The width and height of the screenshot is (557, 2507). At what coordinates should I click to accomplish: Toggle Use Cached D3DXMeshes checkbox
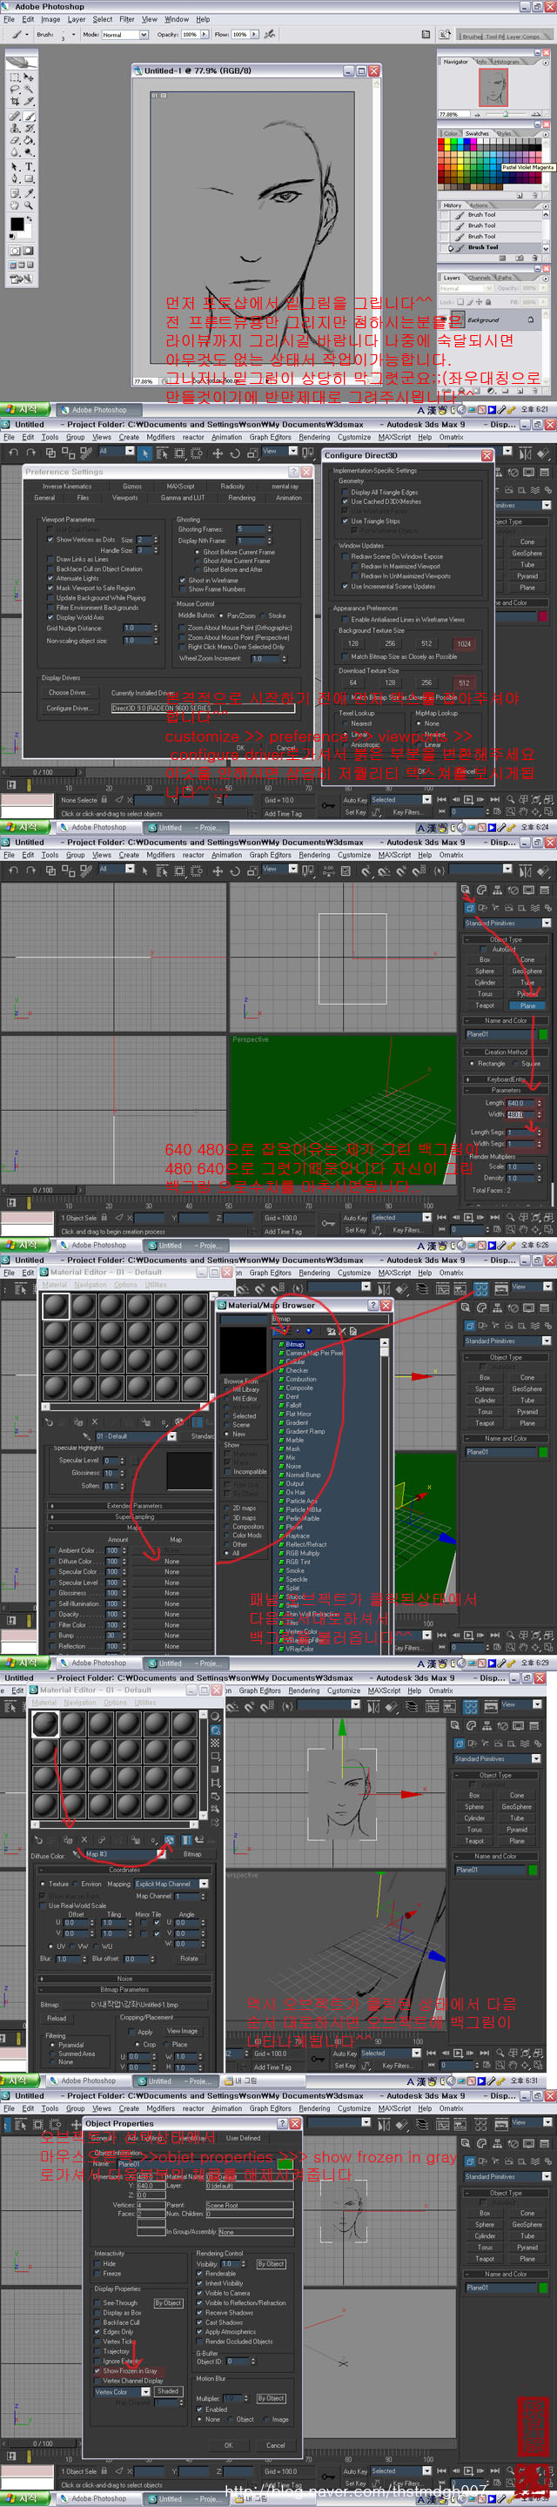tap(346, 502)
